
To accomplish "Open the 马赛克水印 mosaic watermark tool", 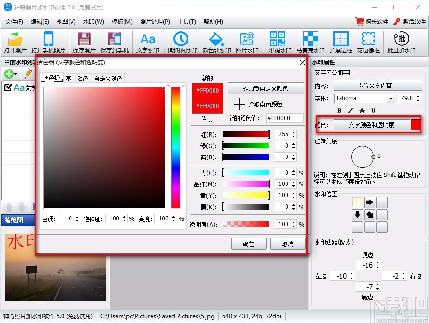I will [x=310, y=42].
